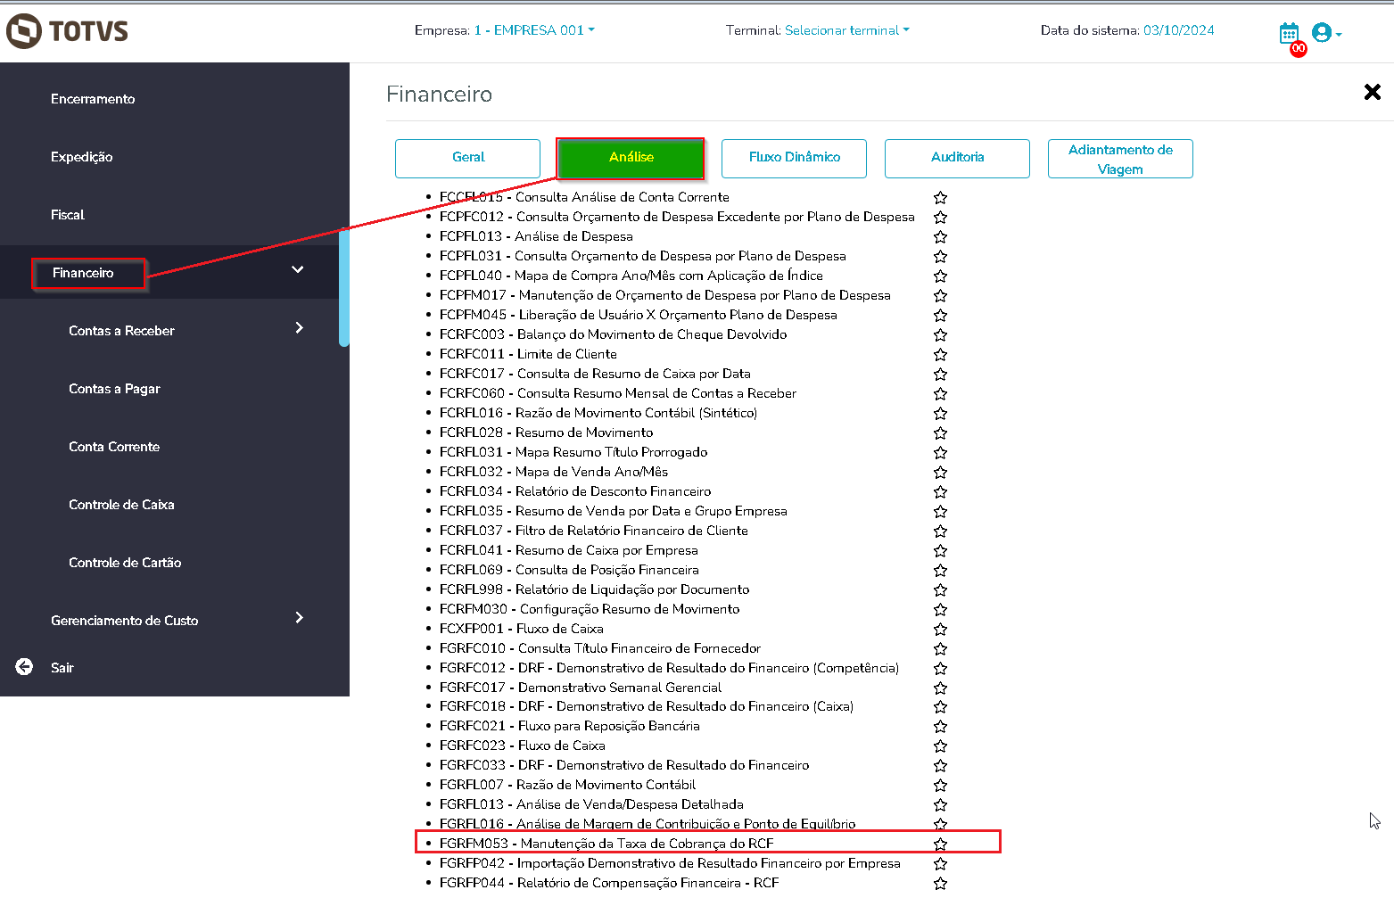Viewport: 1394px width, 898px height.
Task: Favorite FCXFP001 Fluxo de Caixa
Action: (x=940, y=630)
